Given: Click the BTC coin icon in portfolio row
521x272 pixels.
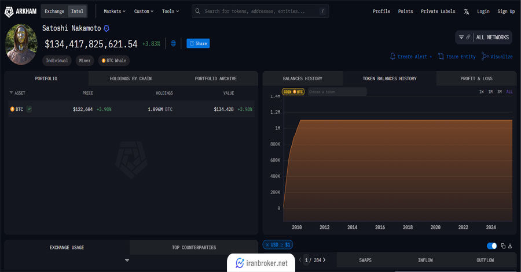Looking at the screenshot, I should tap(12, 109).
